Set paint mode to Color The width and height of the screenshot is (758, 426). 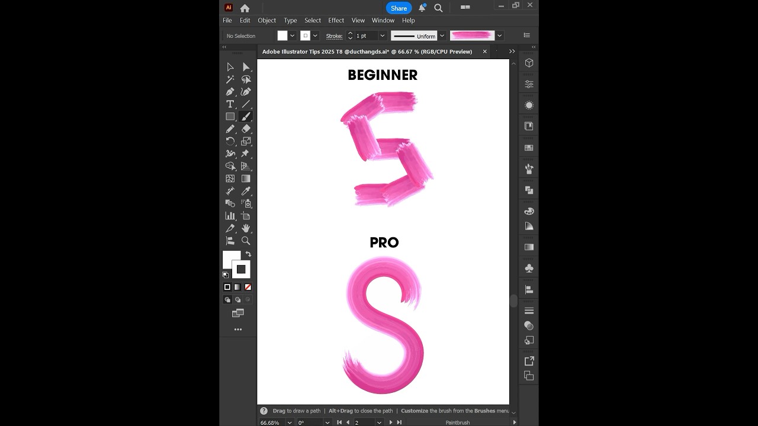tap(227, 287)
